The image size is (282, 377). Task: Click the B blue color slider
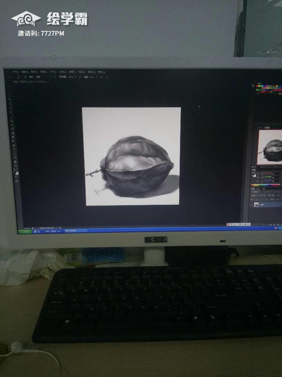point(266,181)
